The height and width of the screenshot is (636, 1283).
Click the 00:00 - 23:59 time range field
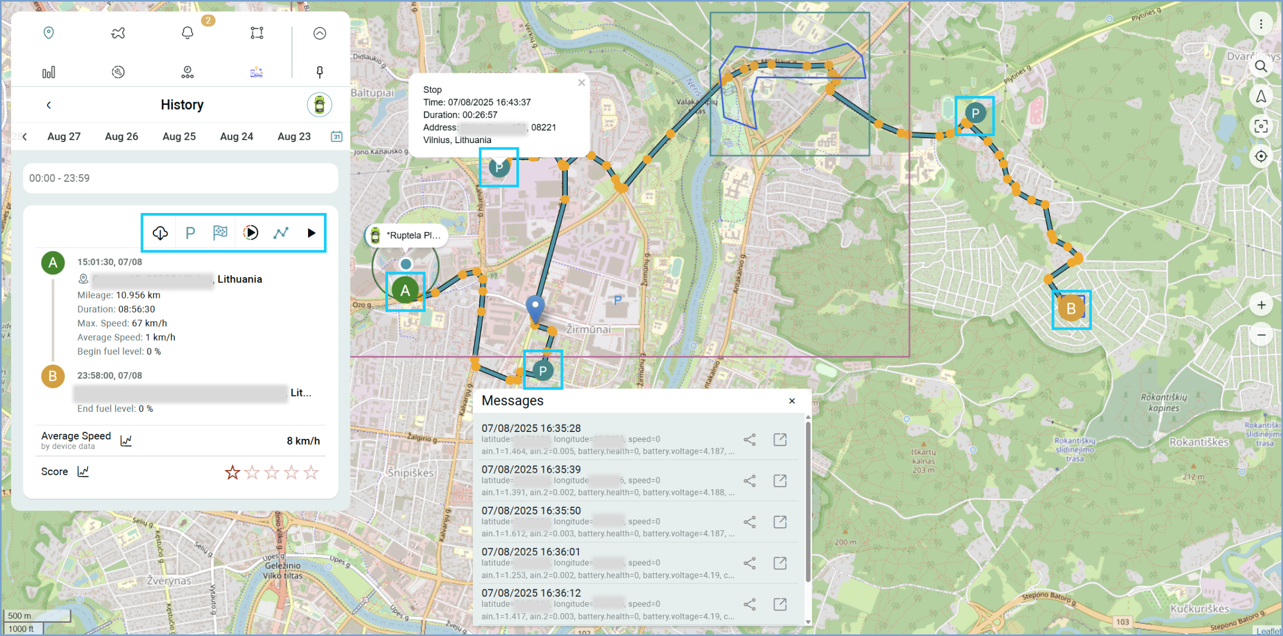(180, 178)
